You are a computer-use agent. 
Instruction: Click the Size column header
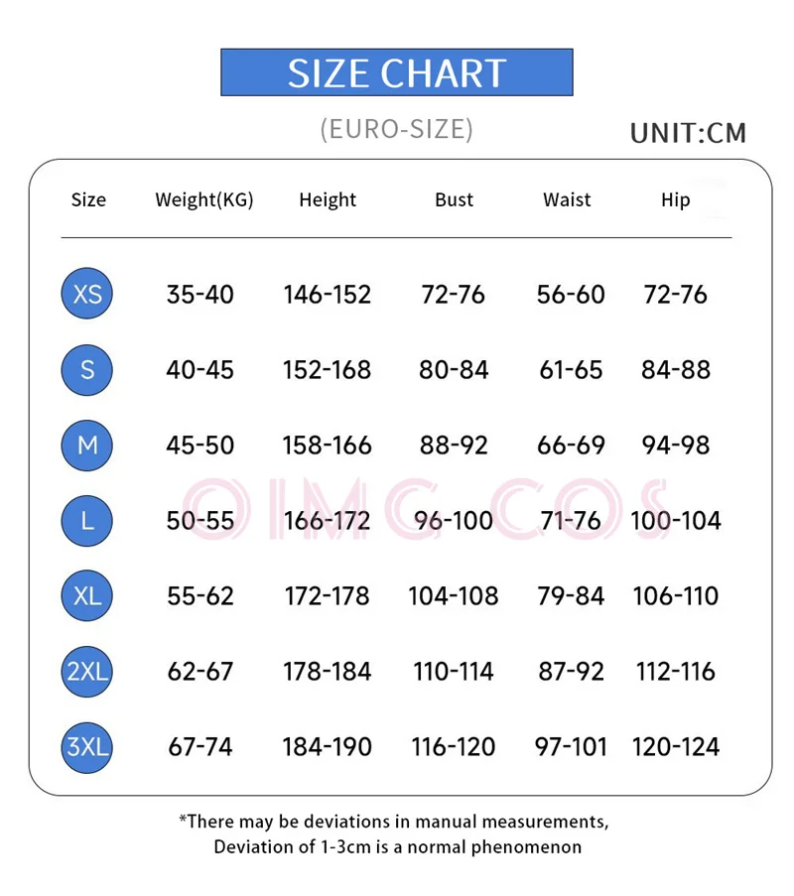click(x=88, y=199)
